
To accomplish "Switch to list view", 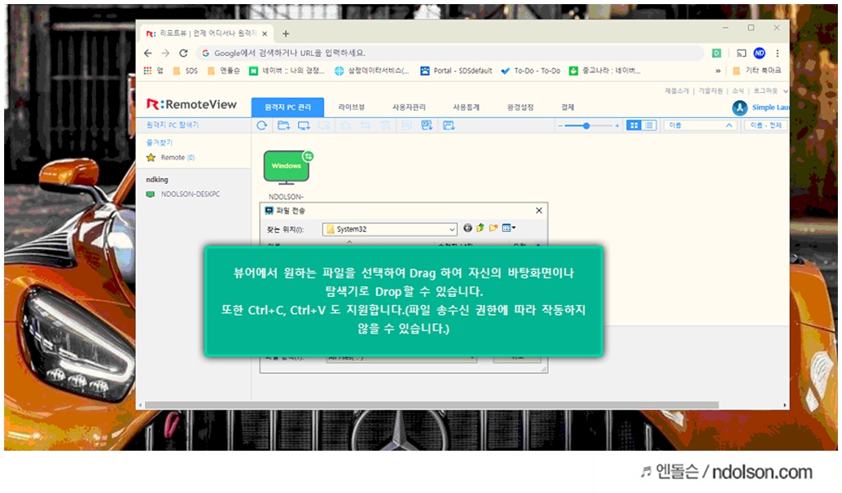I will [x=649, y=125].
